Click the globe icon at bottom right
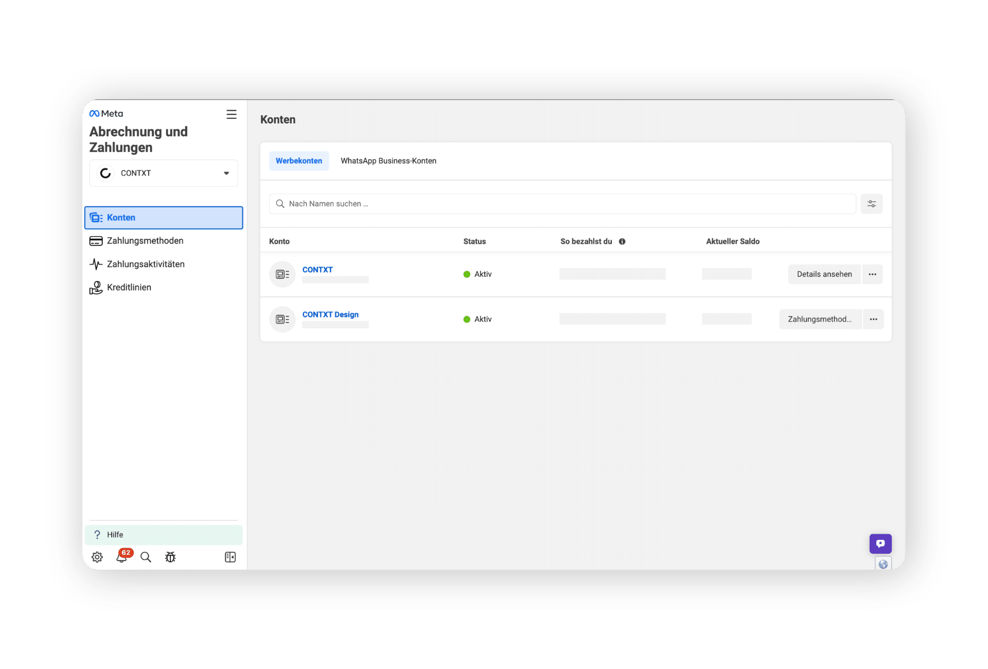Image resolution: width=988 pixels, height=669 pixels. tap(883, 564)
